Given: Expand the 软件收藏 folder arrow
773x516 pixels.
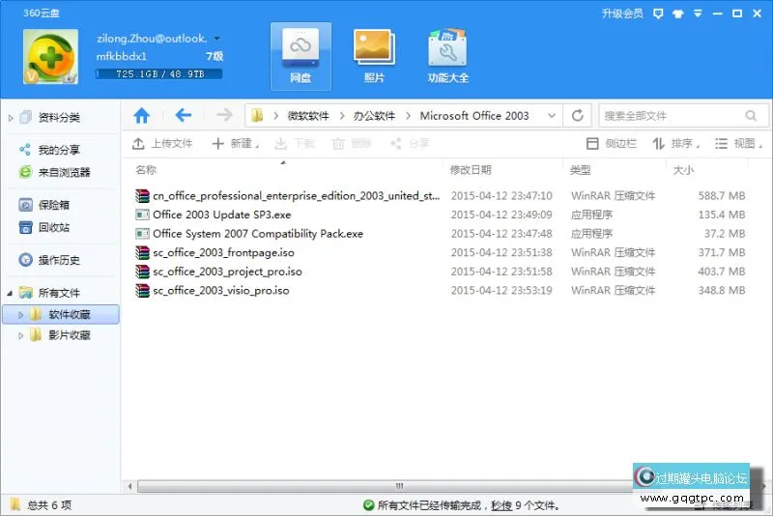Looking at the screenshot, I should click(20, 314).
